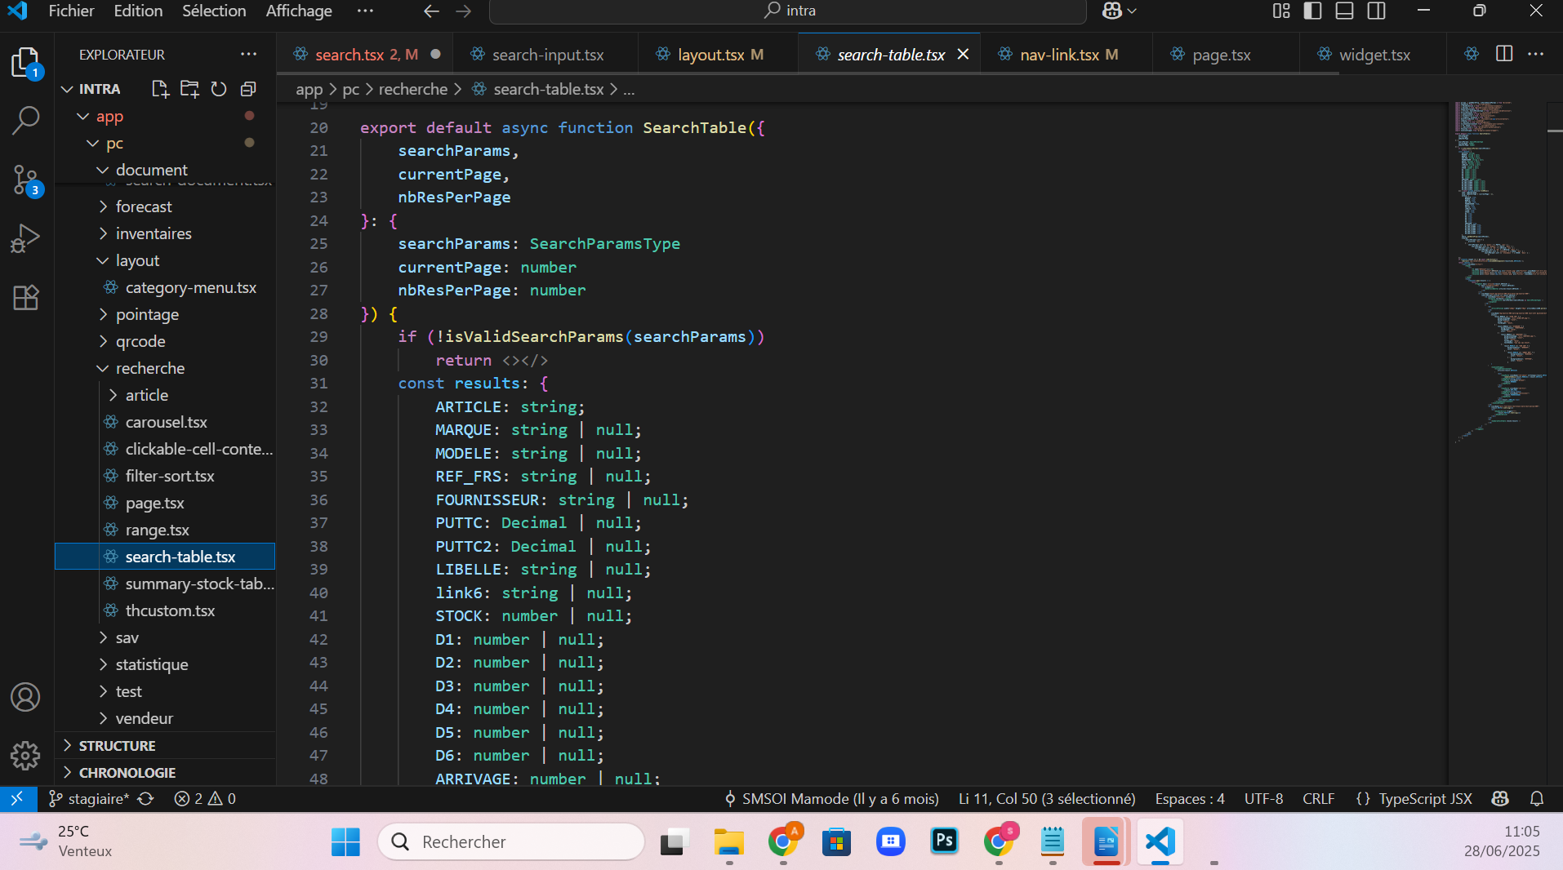Collapse all folders in the Explorer
The height and width of the screenshot is (870, 1563).
247,89
